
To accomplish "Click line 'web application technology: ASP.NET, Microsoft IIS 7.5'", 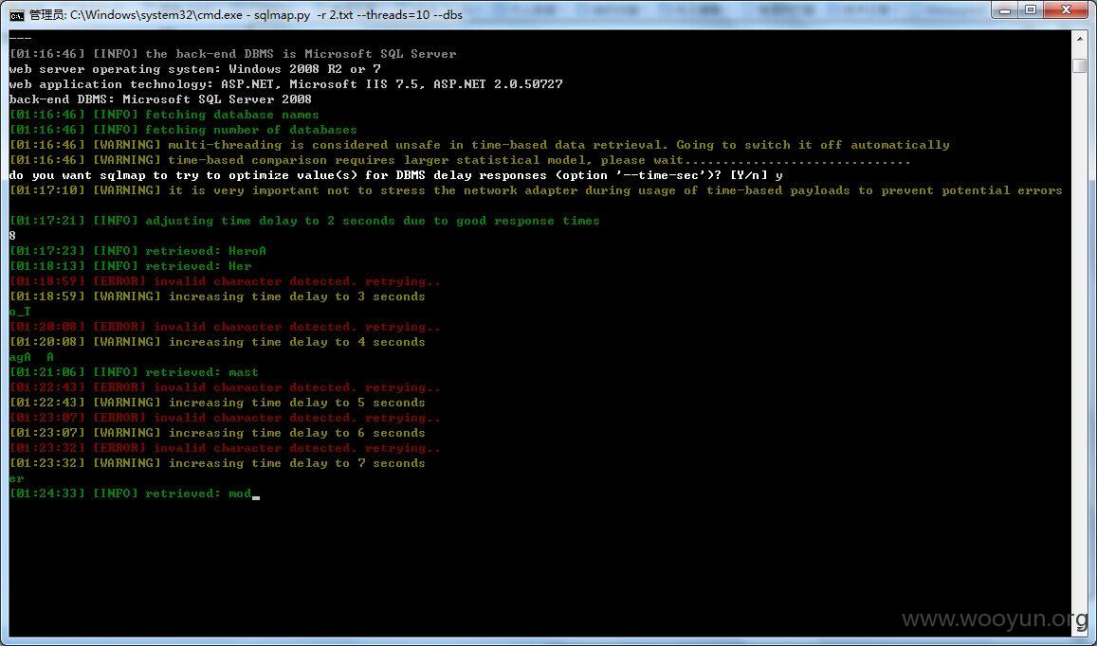I will pyautogui.click(x=286, y=84).
